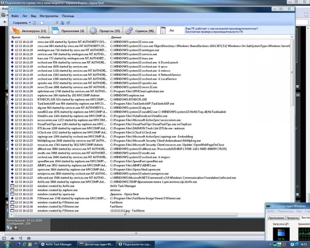Select the 'explorer.exe 260 started by 192' entry
Image resolution: width=310 pixels, height=248 pixels.
[150, 95]
